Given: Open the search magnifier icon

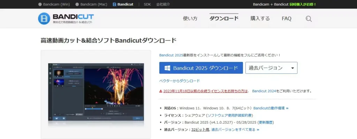Looking at the screenshot, I should [x=309, y=19].
